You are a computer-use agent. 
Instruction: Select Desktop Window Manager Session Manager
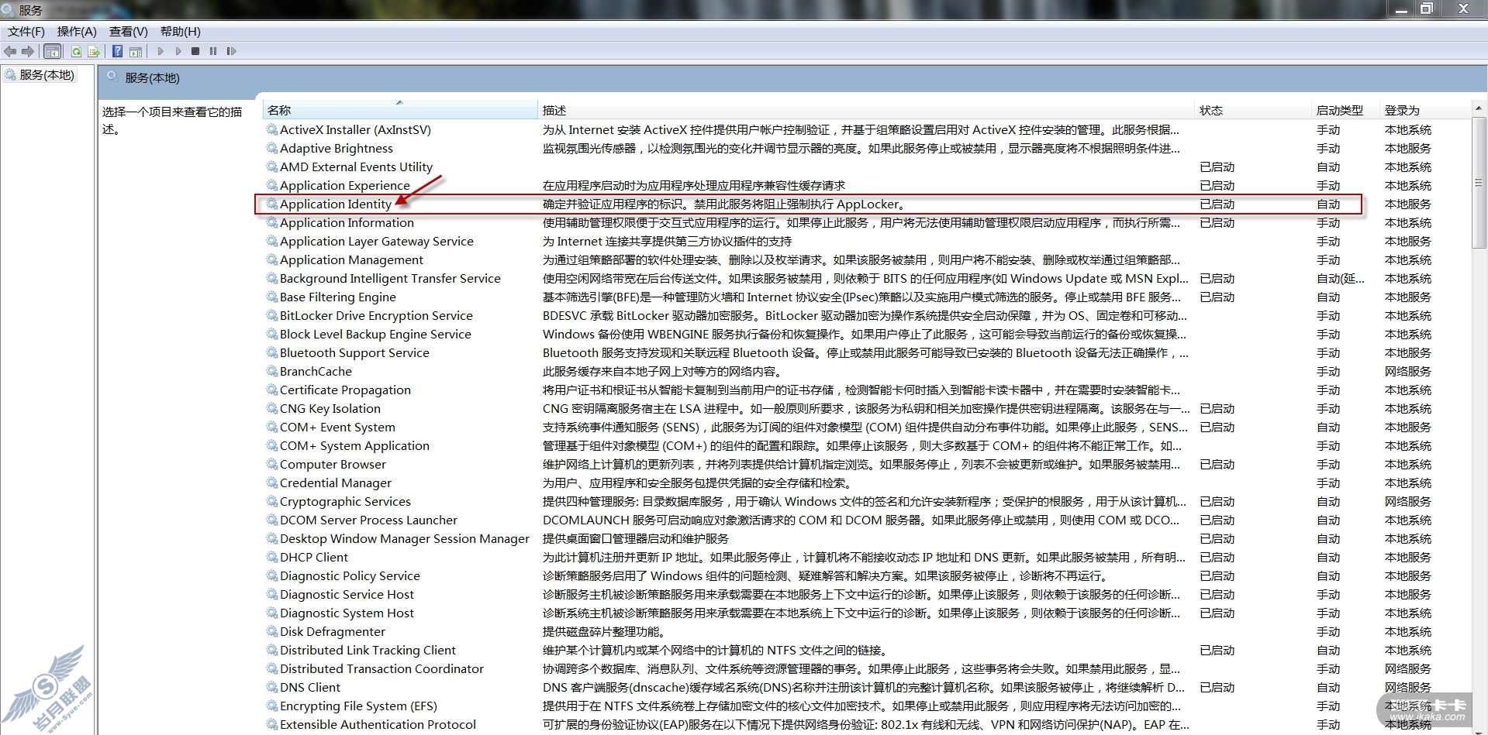[x=405, y=538]
